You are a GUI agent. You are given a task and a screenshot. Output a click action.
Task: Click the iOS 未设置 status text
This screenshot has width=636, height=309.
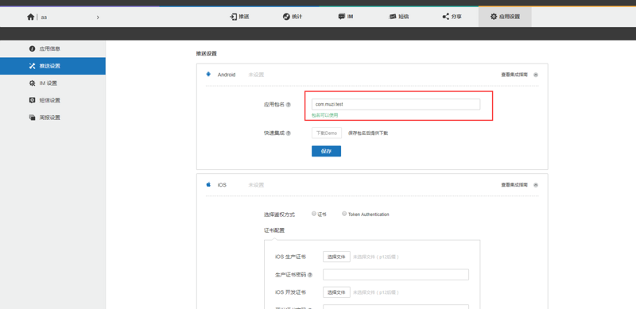pos(256,185)
